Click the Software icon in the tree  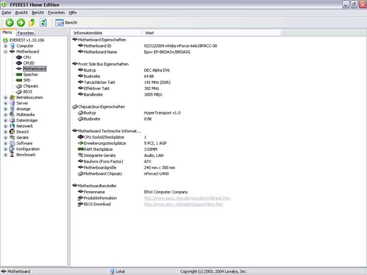(x=12, y=143)
